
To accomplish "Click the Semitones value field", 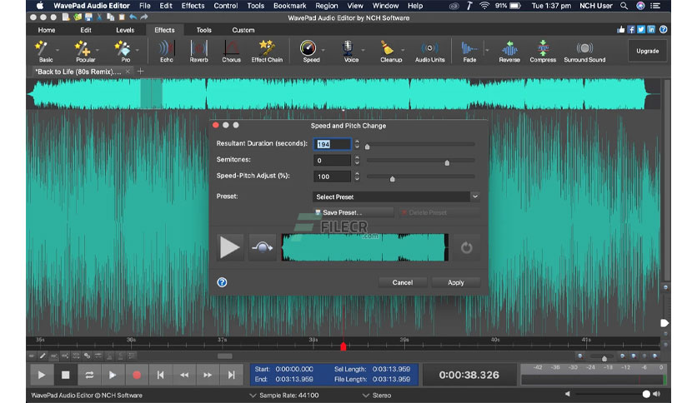I will point(332,160).
